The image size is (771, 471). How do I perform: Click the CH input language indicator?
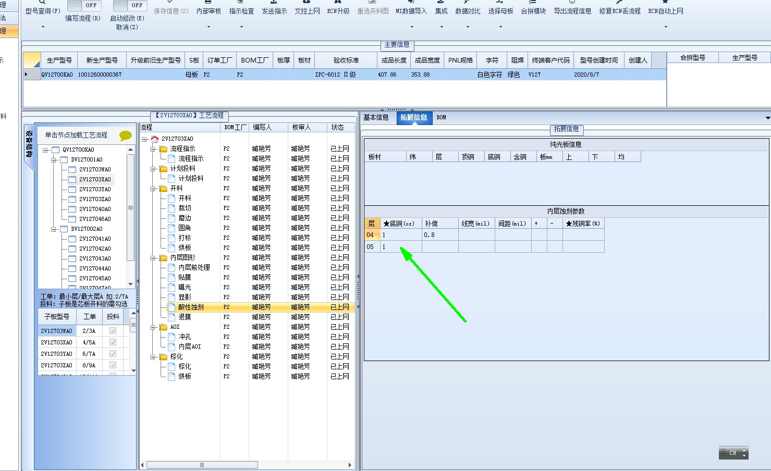coord(733,453)
